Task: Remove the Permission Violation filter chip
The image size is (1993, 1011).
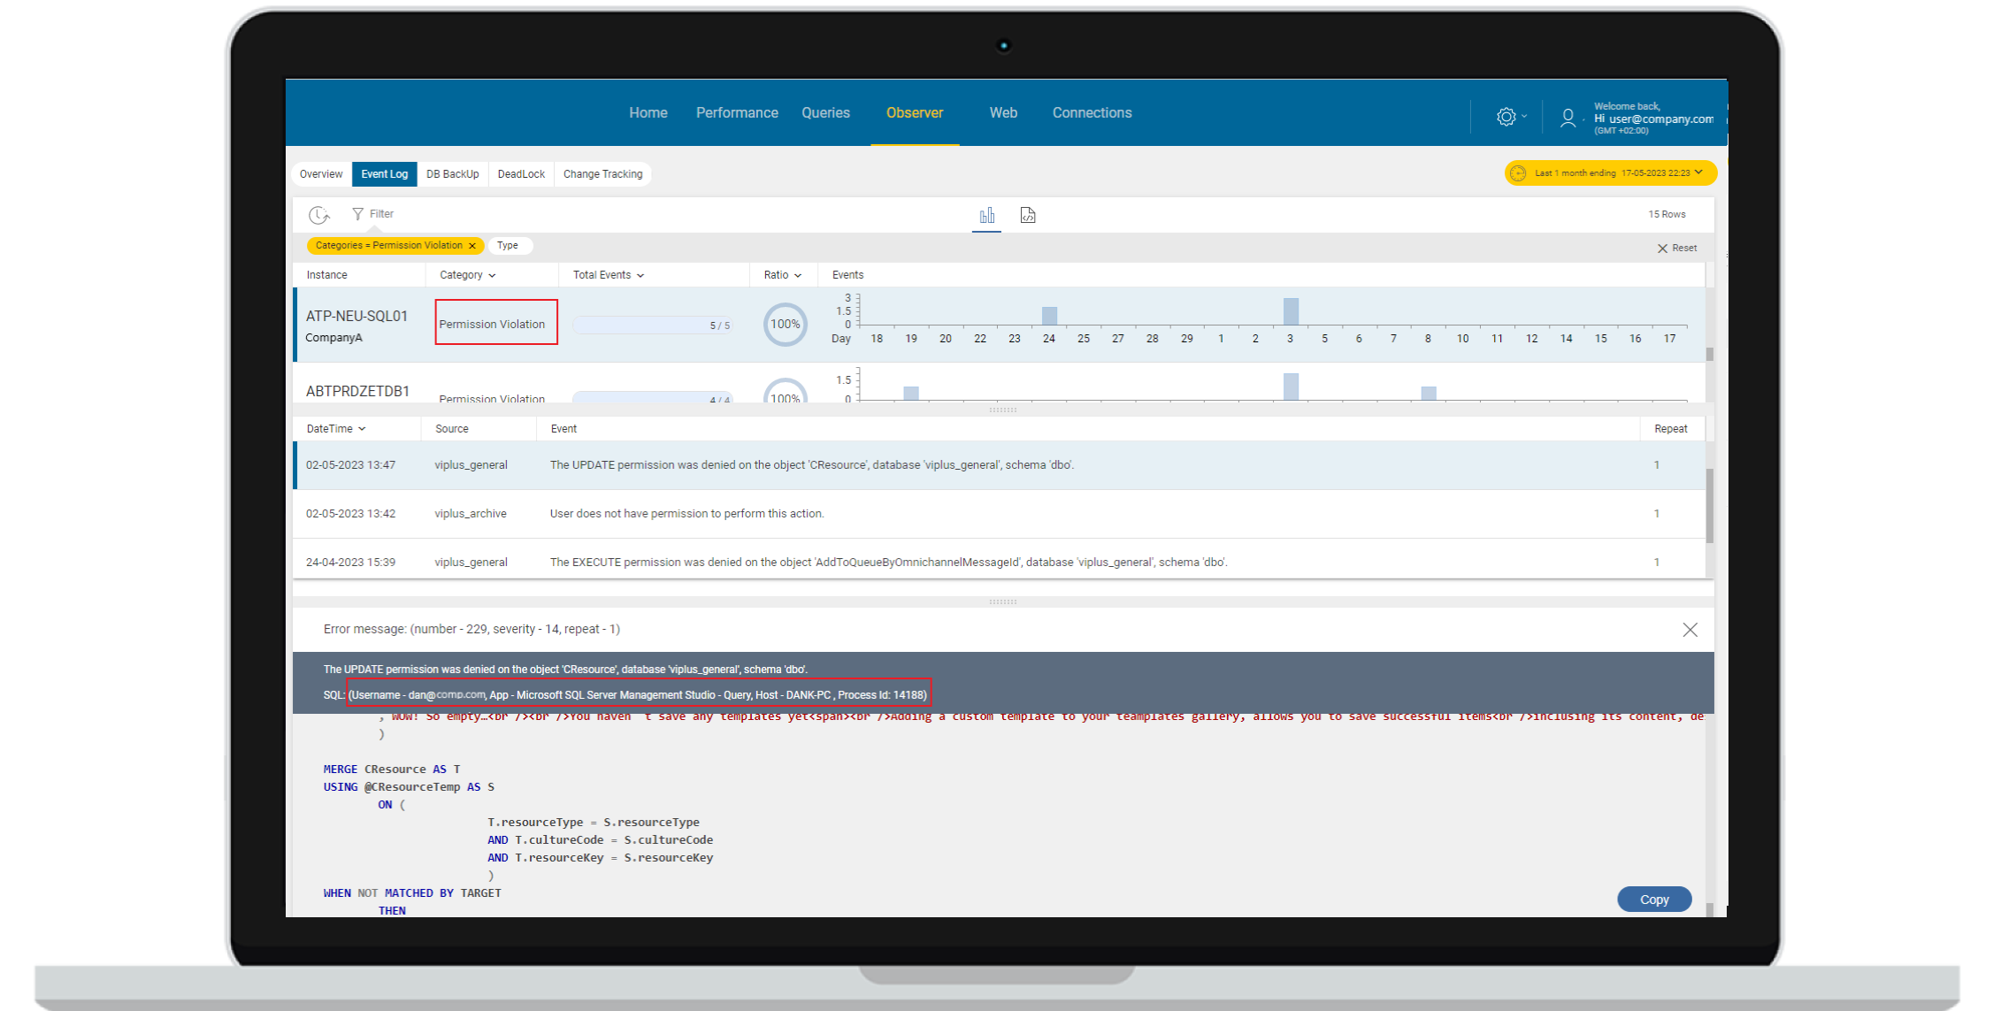Action: tap(472, 246)
